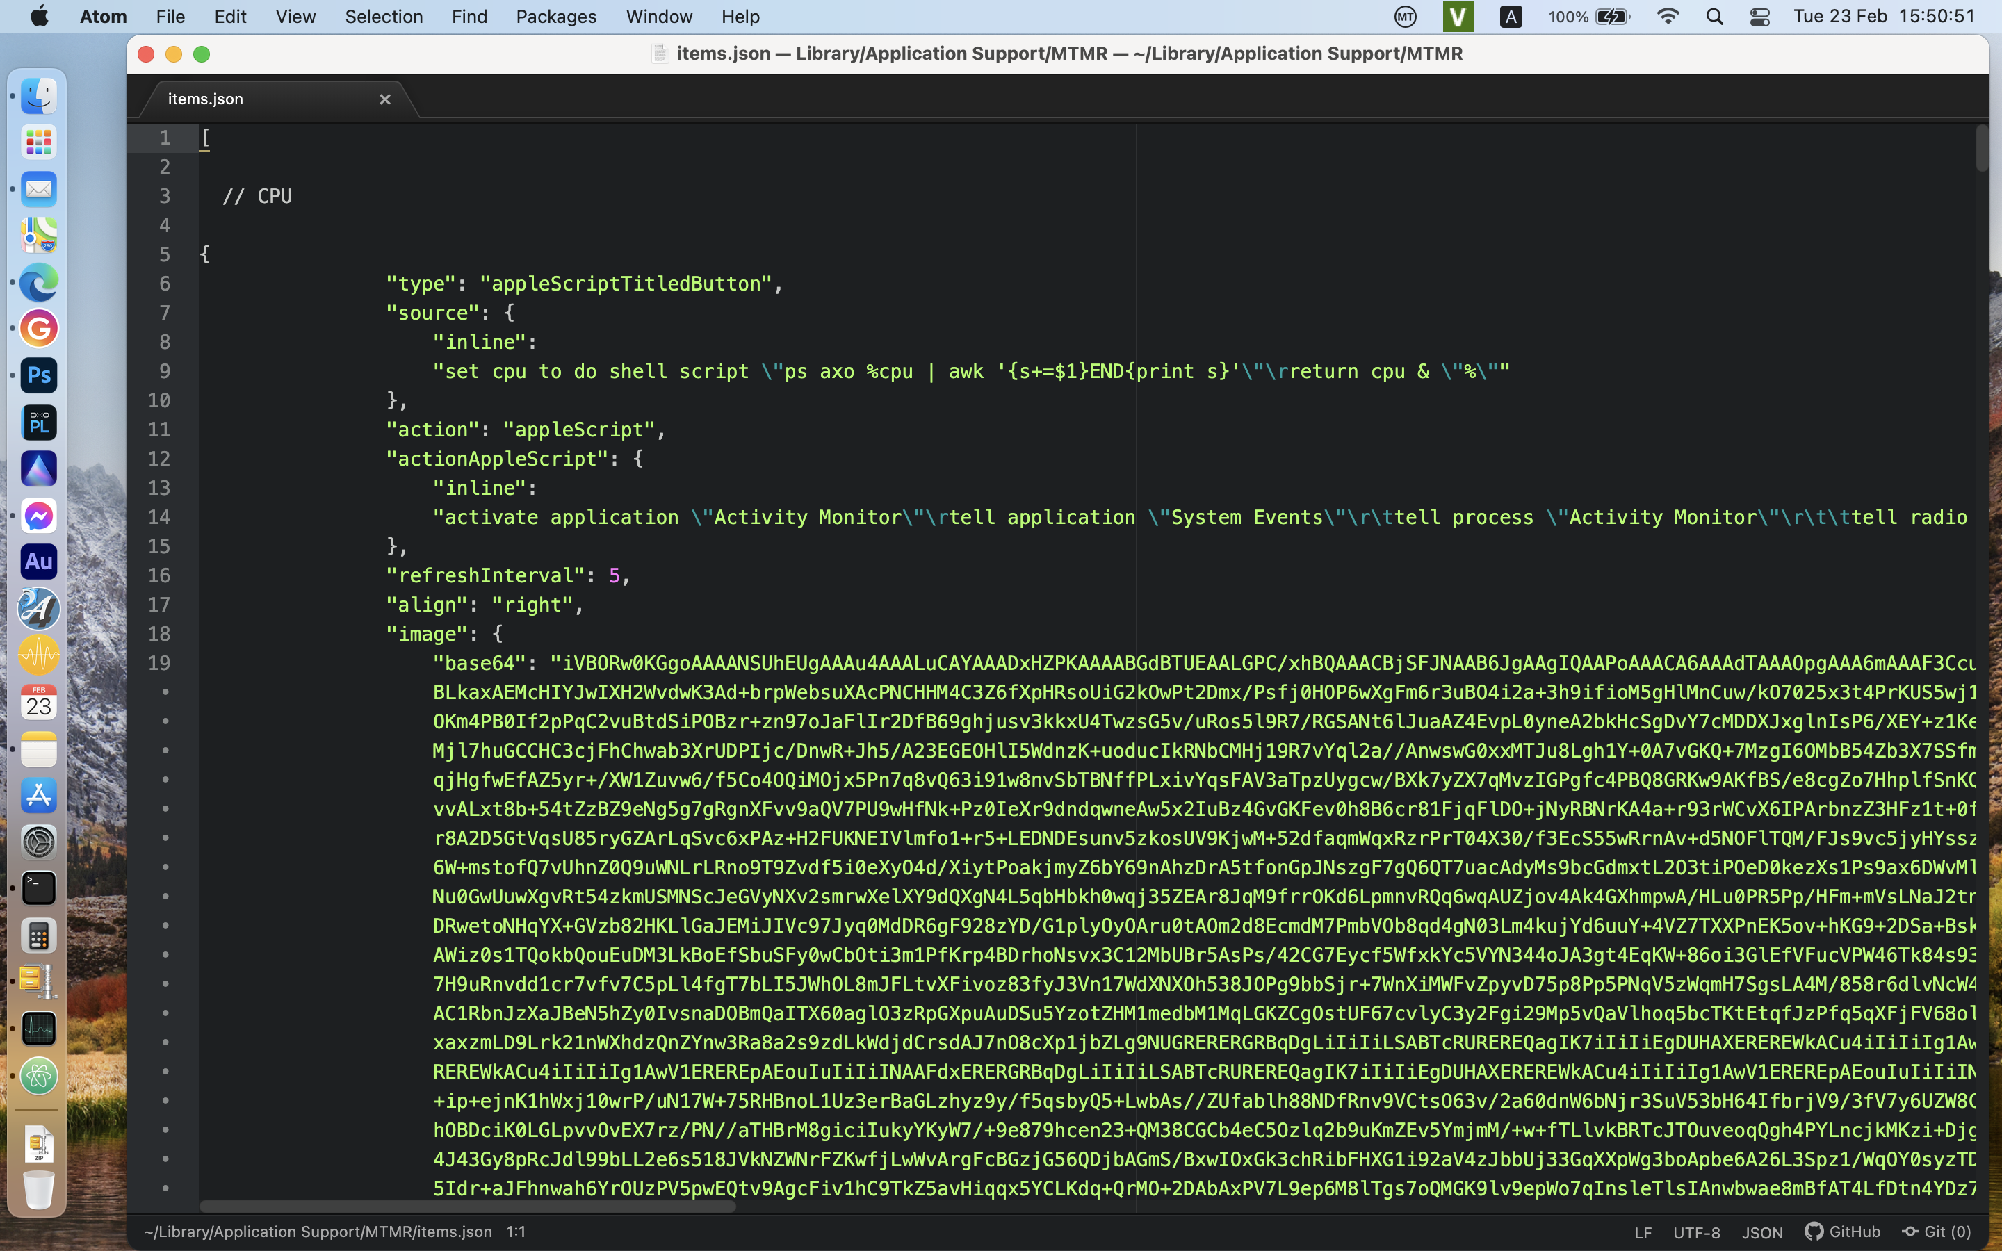Select the items.json tab
The image size is (2002, 1251).
[204, 99]
